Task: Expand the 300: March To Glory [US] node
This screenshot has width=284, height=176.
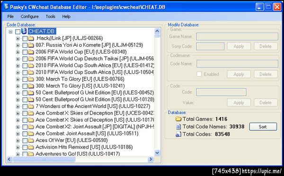Action: (18, 86)
